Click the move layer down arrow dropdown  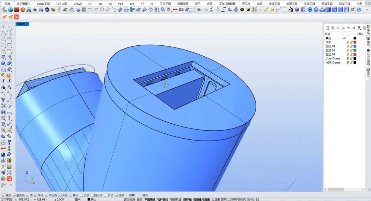(x=348, y=28)
